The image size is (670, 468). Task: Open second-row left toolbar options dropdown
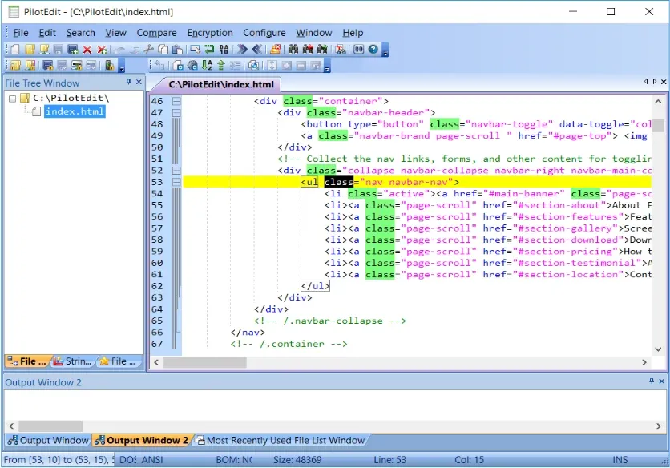click(x=121, y=67)
